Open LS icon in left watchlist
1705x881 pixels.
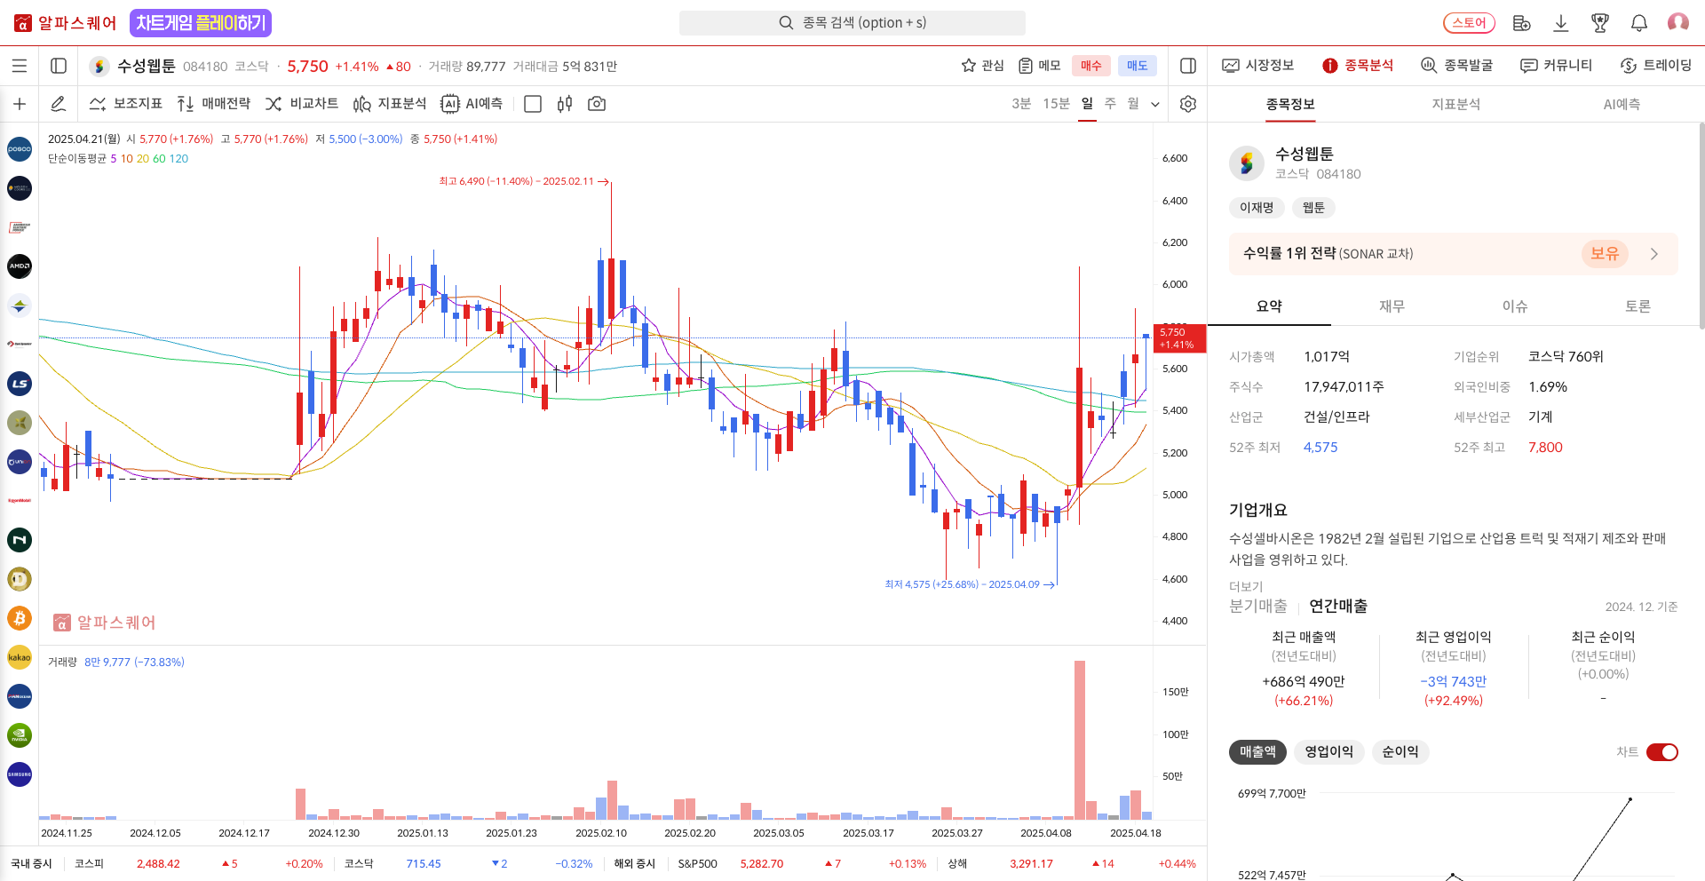(20, 384)
